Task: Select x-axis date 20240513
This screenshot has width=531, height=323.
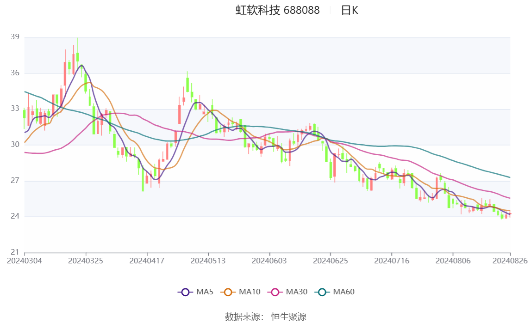Action: [x=208, y=261]
